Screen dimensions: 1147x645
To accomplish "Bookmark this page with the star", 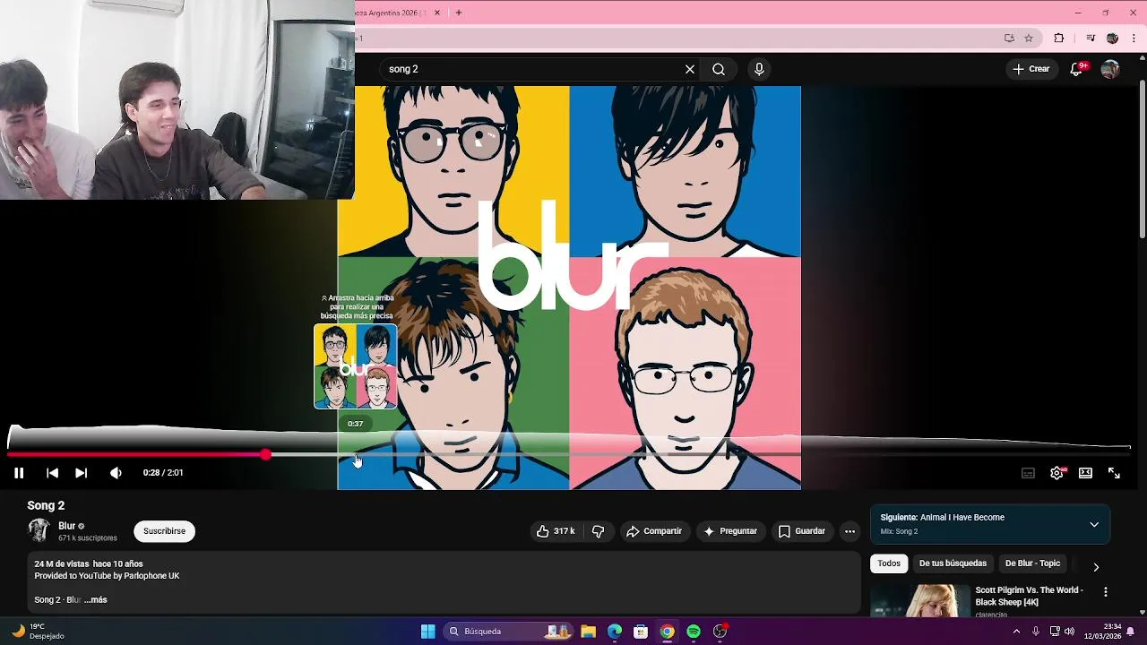I will (x=1029, y=38).
